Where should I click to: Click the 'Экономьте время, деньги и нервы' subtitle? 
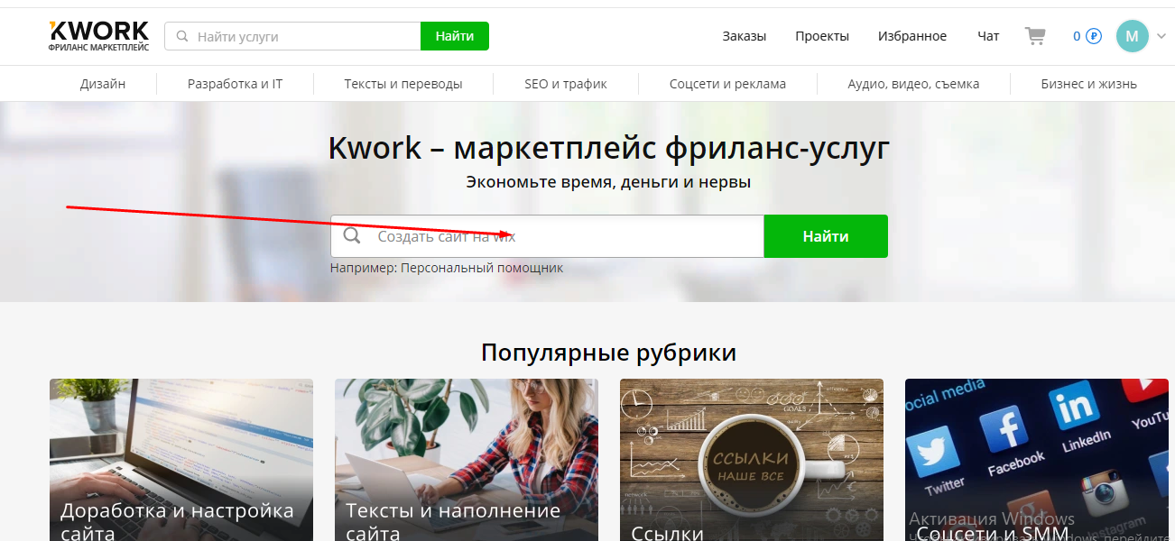click(x=608, y=182)
